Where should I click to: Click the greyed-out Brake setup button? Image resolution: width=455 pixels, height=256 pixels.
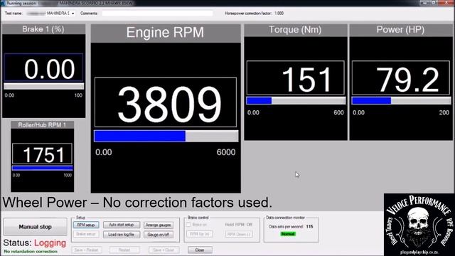click(x=86, y=234)
